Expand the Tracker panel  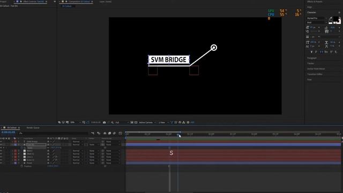point(310,63)
